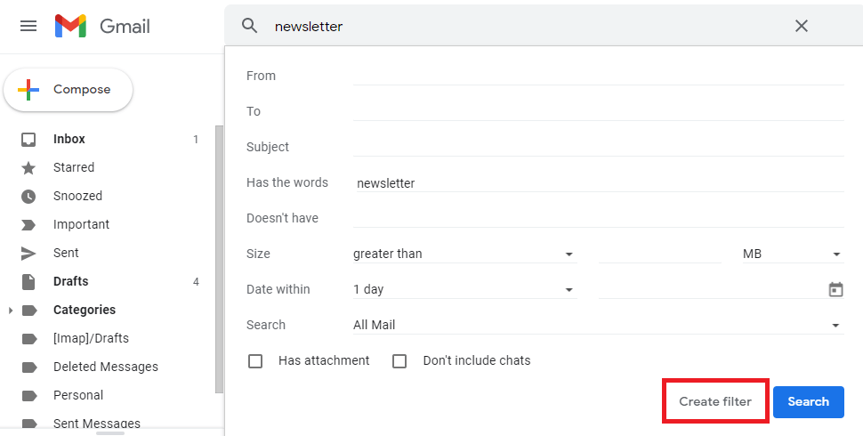Open the Size 'greater than' dropdown
863x436 pixels.
pyautogui.click(x=464, y=254)
